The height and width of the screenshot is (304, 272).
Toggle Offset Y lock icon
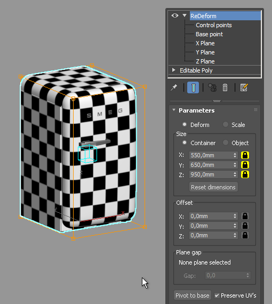click(x=245, y=226)
